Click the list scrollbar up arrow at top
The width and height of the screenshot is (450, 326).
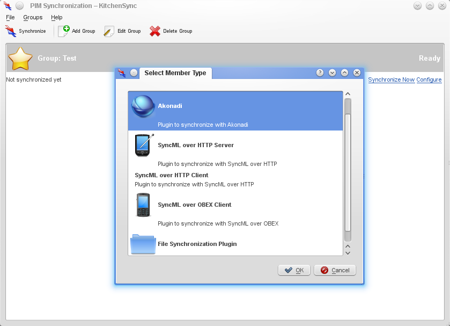[348, 94]
